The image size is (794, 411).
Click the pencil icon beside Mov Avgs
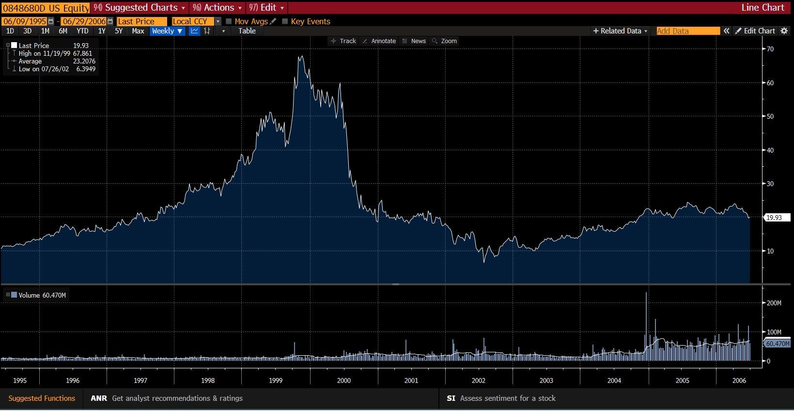tap(273, 21)
